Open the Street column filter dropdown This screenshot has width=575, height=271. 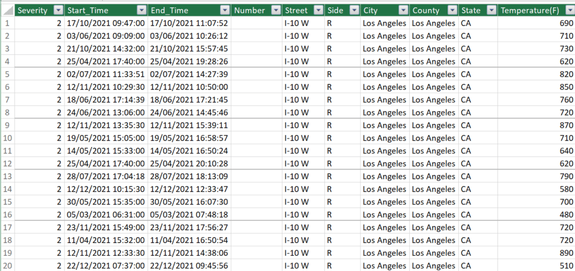[318, 11]
